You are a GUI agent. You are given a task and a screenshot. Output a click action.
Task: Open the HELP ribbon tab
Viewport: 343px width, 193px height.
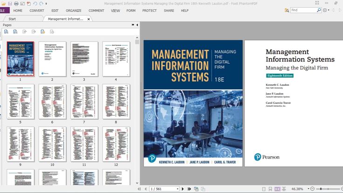(x=185, y=11)
